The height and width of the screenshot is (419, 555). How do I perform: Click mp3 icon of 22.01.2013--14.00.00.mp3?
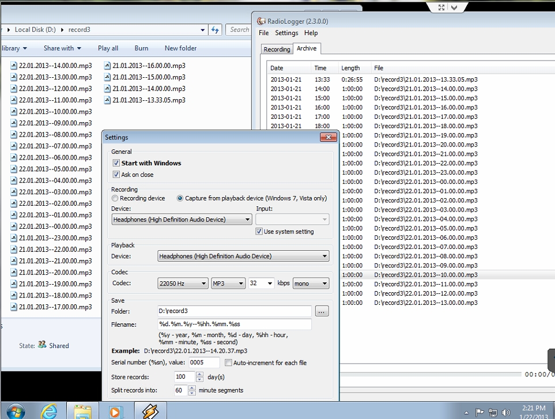[14, 66]
